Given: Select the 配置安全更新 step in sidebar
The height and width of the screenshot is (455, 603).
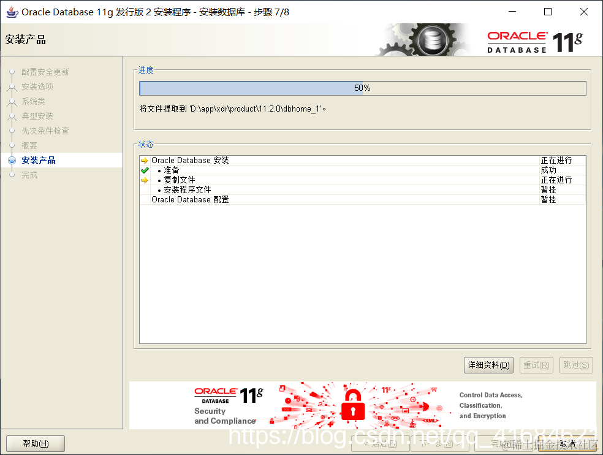Looking at the screenshot, I should pos(45,72).
